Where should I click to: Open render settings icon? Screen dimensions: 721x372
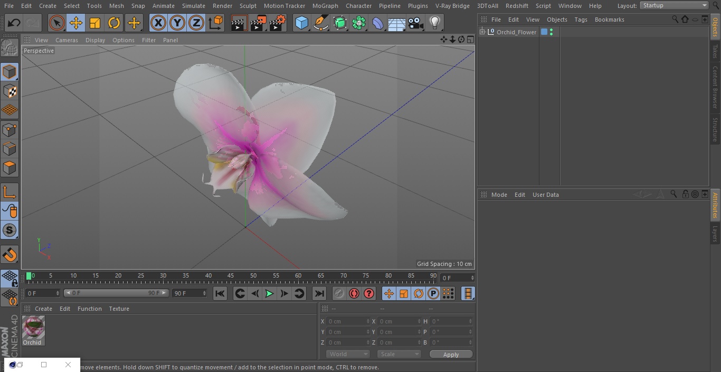(278, 23)
